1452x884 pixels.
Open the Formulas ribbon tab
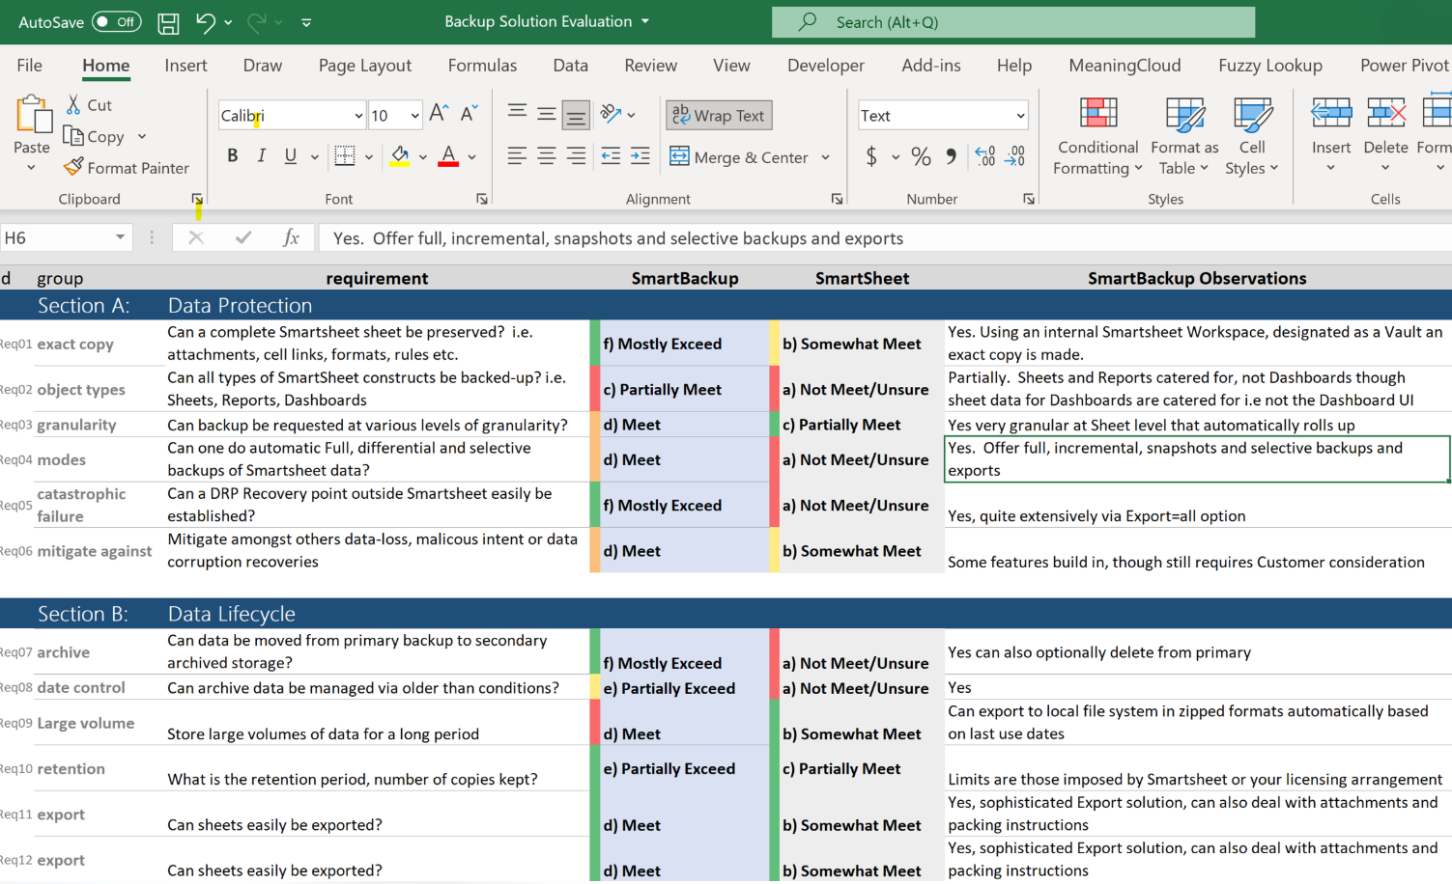tap(482, 66)
